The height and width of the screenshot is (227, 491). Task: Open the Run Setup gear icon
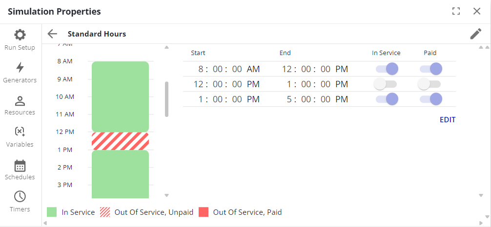[x=20, y=35]
